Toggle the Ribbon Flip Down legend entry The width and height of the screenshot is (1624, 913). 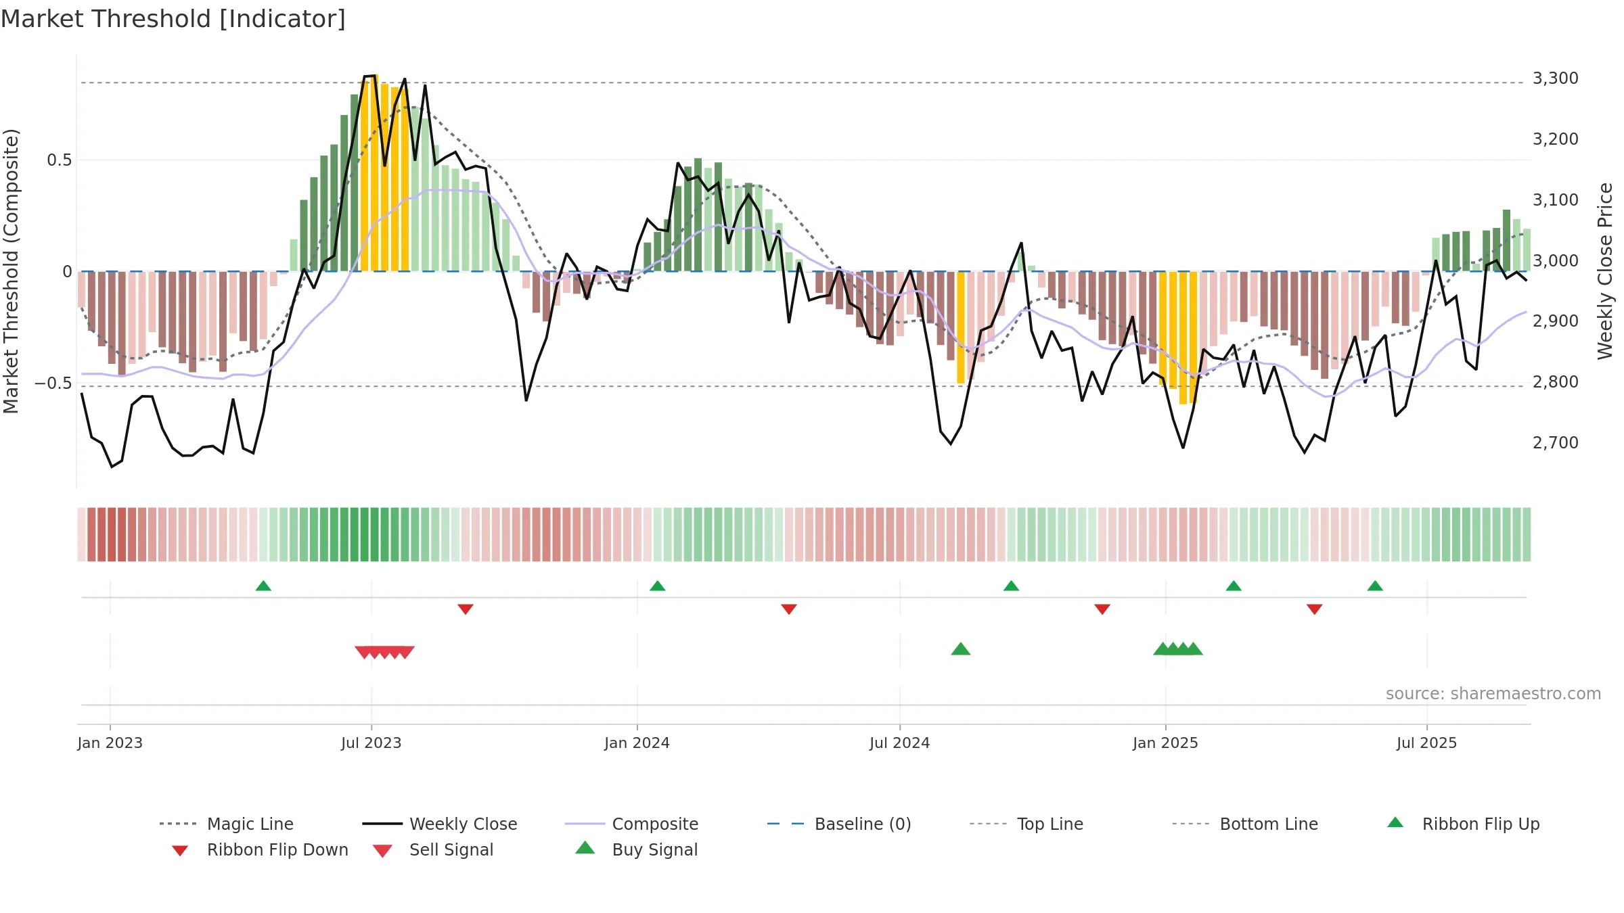tap(261, 849)
